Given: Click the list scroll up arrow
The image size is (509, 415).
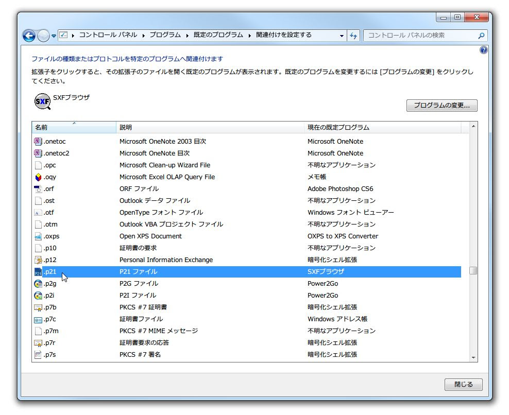Looking at the screenshot, I should (473, 126).
